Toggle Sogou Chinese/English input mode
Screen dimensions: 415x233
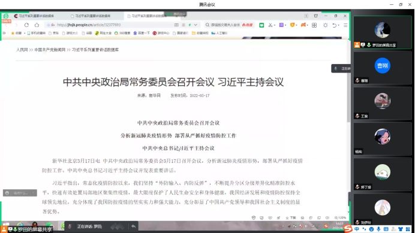click(357, 229)
